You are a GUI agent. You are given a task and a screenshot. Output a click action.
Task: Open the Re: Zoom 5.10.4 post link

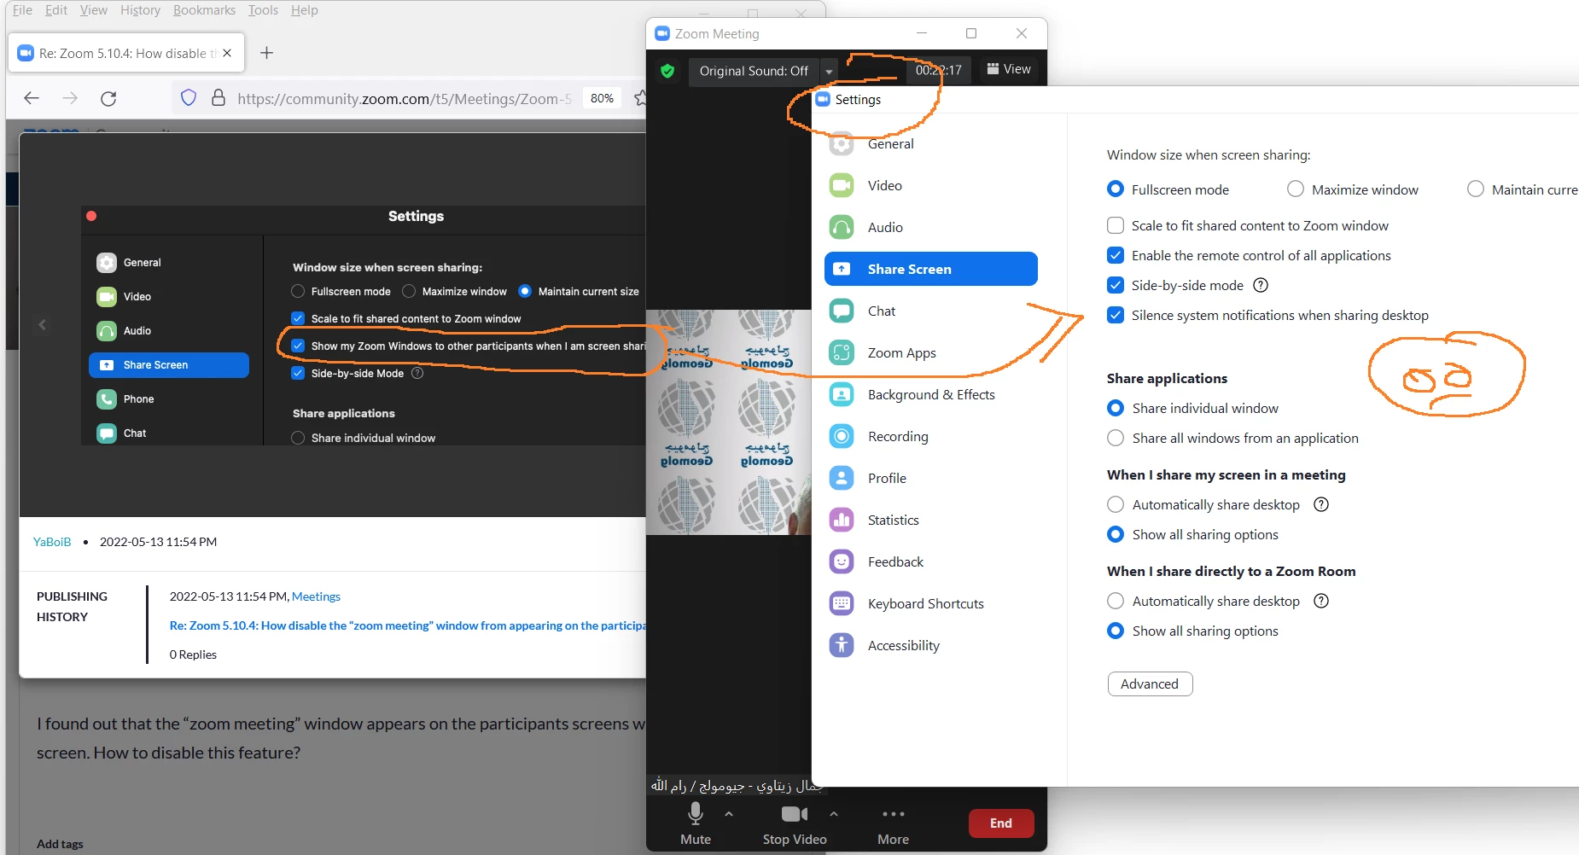click(x=408, y=625)
